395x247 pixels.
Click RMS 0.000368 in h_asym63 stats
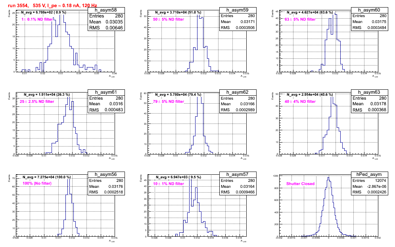pyautogui.click(x=369, y=110)
